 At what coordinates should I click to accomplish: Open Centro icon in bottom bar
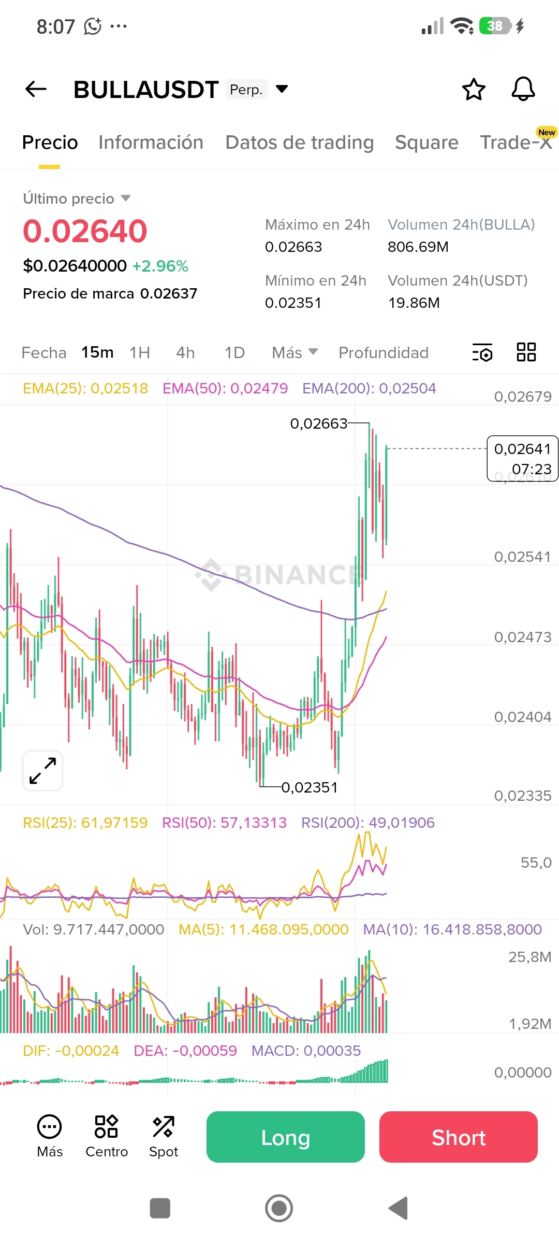pos(107,1136)
